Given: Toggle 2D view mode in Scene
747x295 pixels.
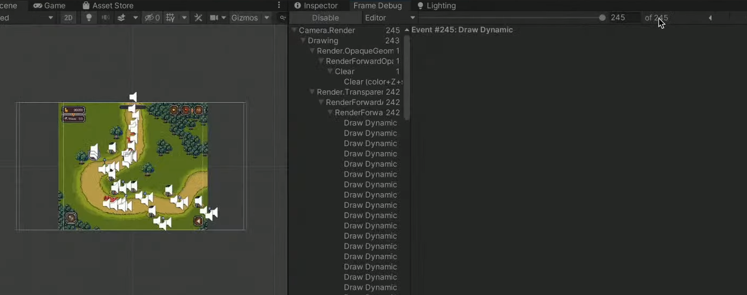Looking at the screenshot, I should click(x=68, y=18).
